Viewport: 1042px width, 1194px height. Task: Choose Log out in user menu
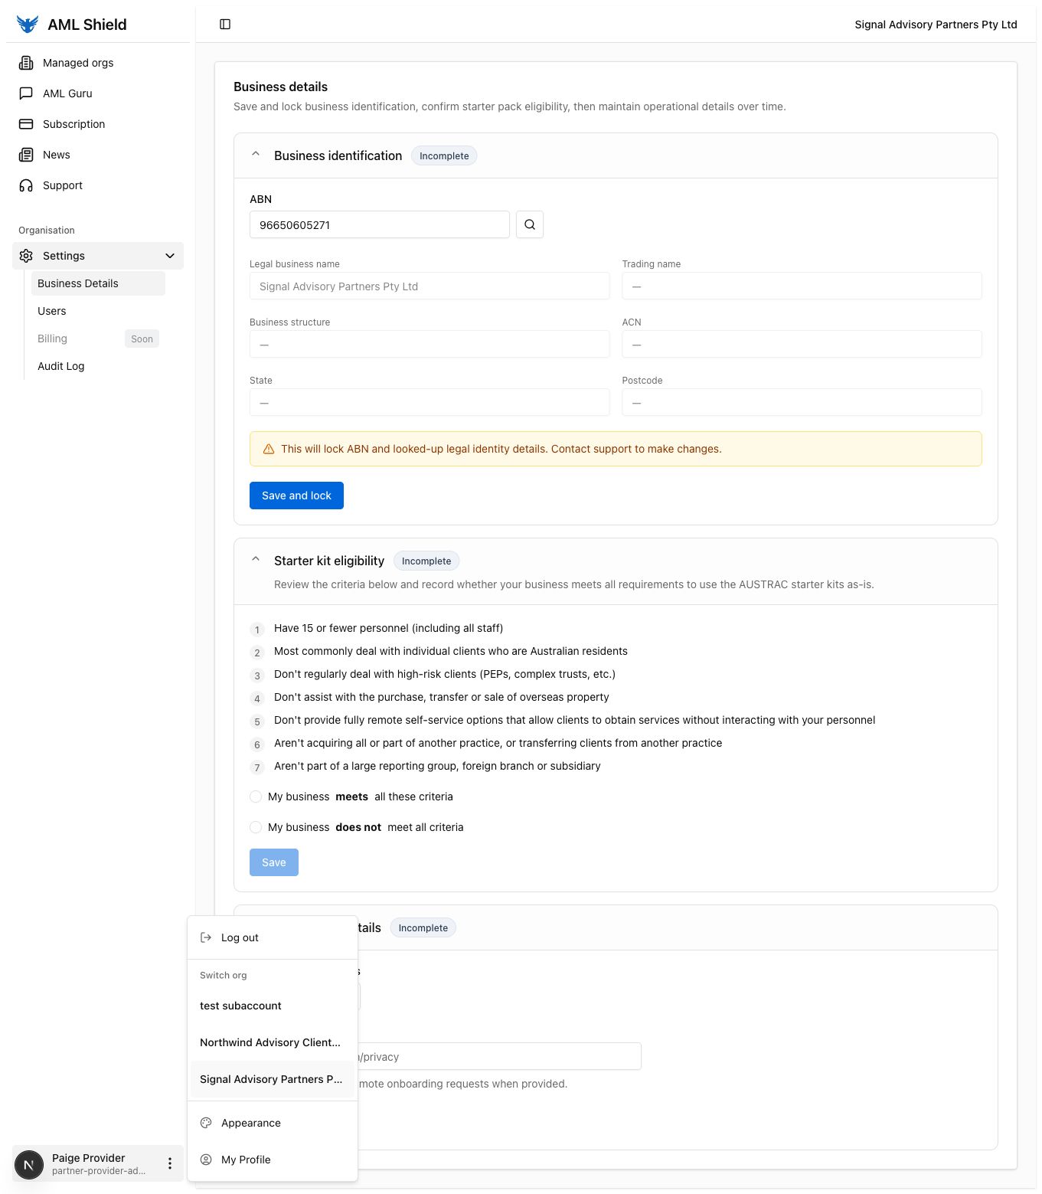273,937
